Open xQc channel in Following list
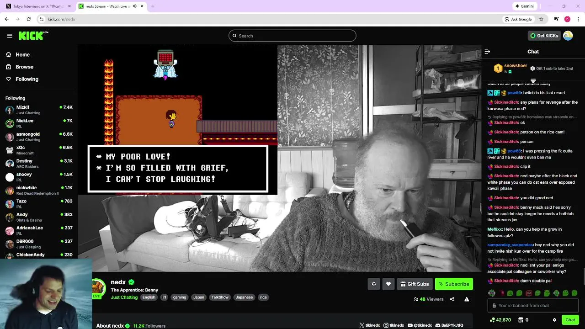 (39, 150)
